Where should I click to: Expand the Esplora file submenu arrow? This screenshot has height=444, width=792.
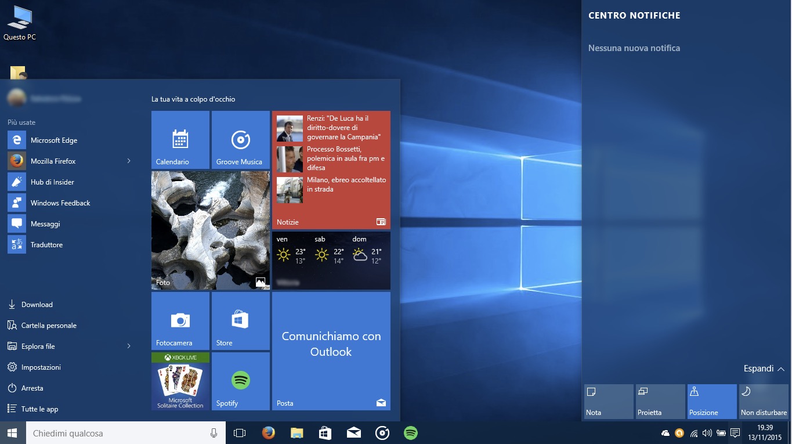[129, 346]
